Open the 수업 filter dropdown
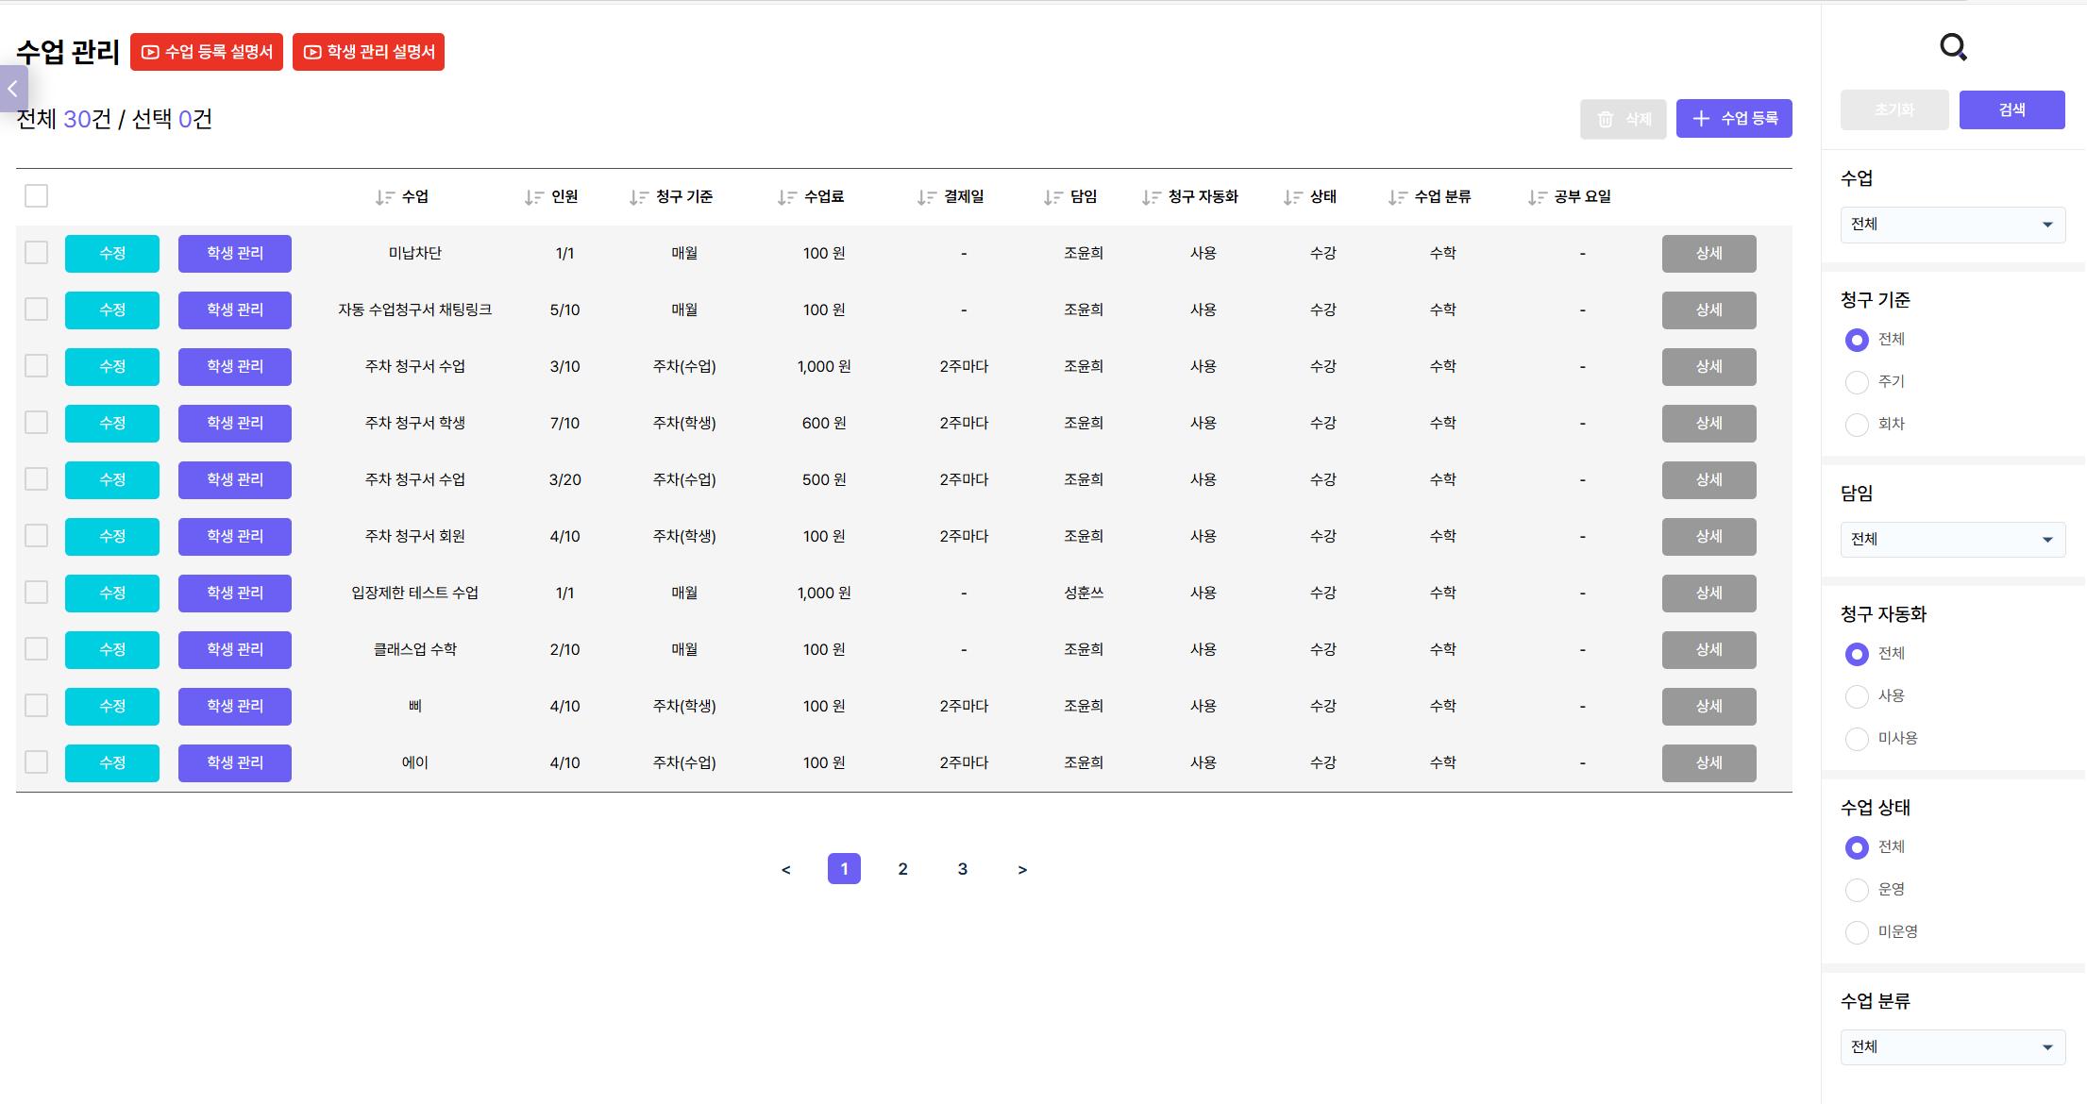The height and width of the screenshot is (1104, 2087). (1952, 225)
